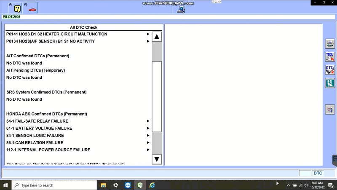Viewport: 337px width, 190px height.
Task: Expand 86-1 CAN relation failure arrow
Action: [148, 143]
